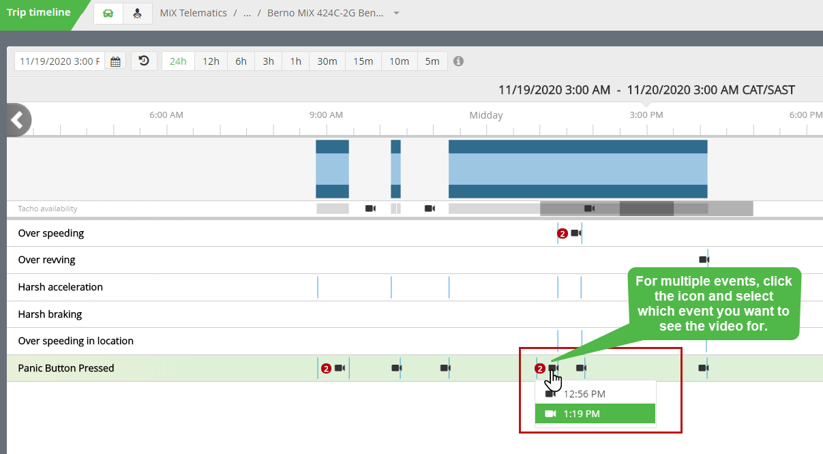Set time range to 30m
The width and height of the screenshot is (823, 454).
click(327, 61)
